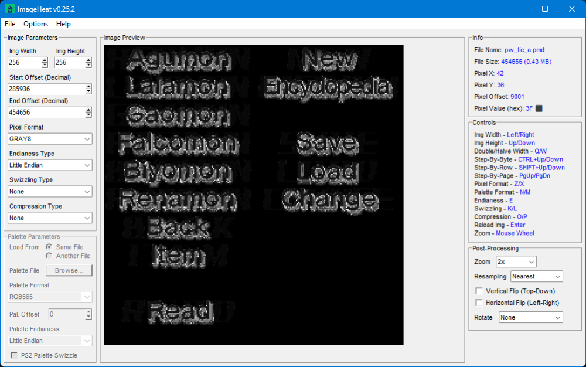The height and width of the screenshot is (367, 586).
Task: Click the Pixel X value 42
Action: [x=500, y=73]
